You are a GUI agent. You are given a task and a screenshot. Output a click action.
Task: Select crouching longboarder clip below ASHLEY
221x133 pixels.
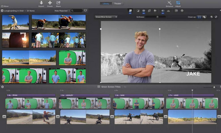pyautogui.click(x=85, y=117)
